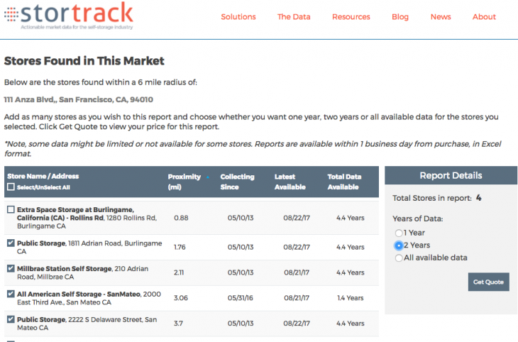Screen dimensions: 518x342
Task: Click the Total Data Available column header
Action: (x=346, y=182)
